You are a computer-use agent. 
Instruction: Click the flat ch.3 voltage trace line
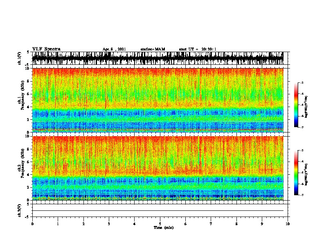(157, 211)
